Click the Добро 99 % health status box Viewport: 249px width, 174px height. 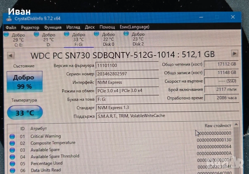click(x=25, y=82)
